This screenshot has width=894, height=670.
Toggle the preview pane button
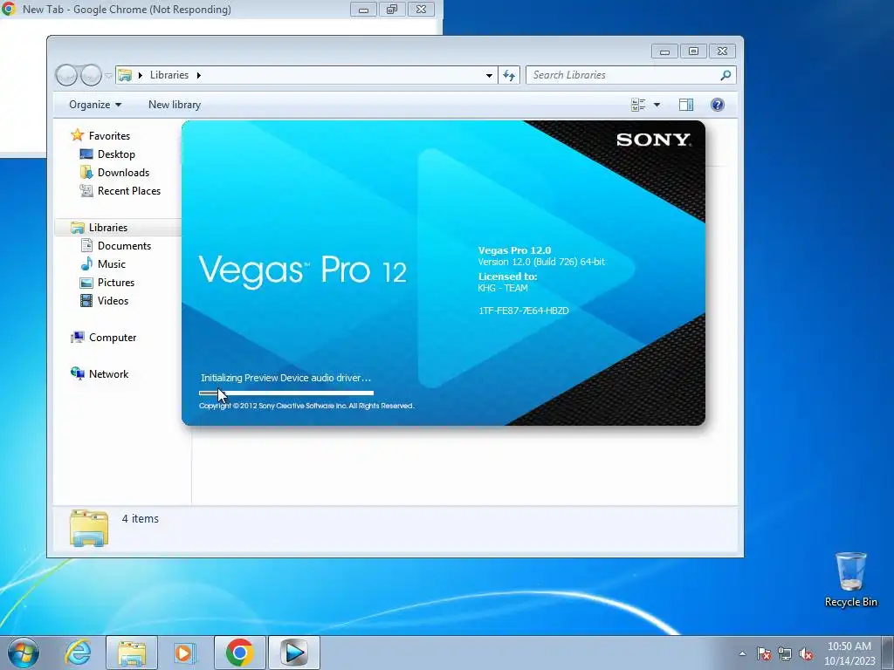pos(686,105)
